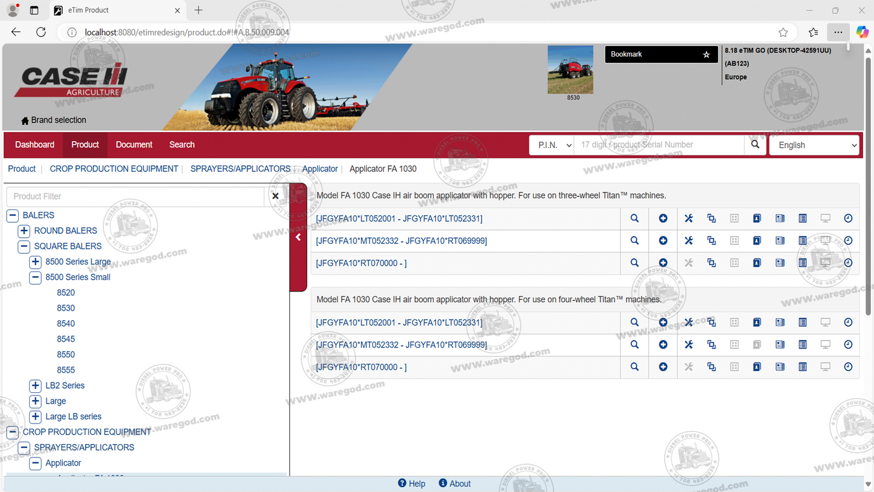Image resolution: width=874 pixels, height=492 pixels.
Task: Click the magnifier icon in three-wheel LT052001 row
Action: [634, 218]
